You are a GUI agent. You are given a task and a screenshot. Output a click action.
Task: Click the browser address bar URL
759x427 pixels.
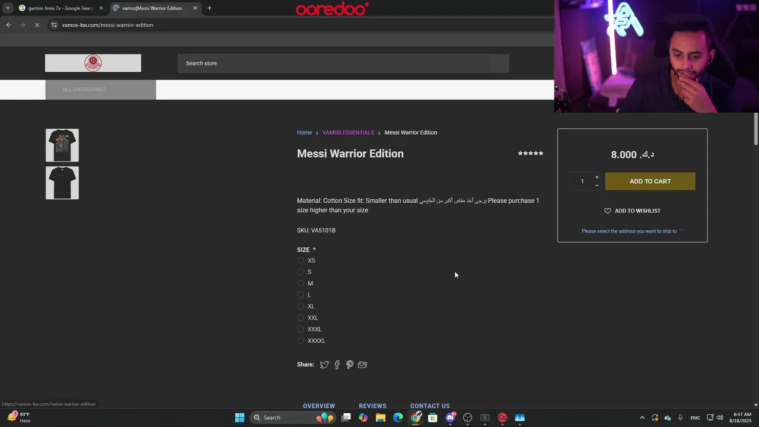coord(107,25)
